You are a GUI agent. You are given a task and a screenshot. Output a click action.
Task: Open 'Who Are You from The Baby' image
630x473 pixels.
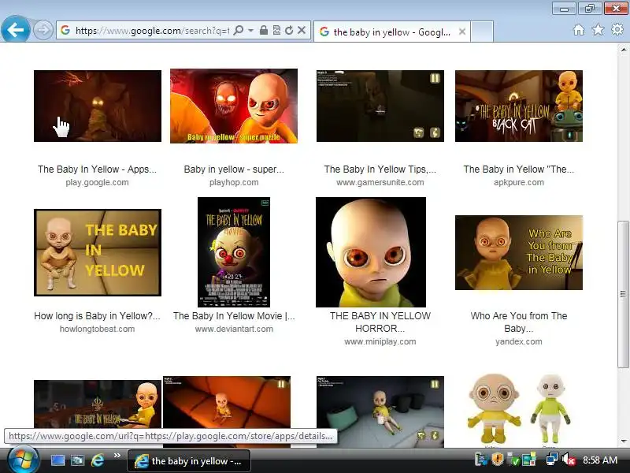[x=519, y=252]
